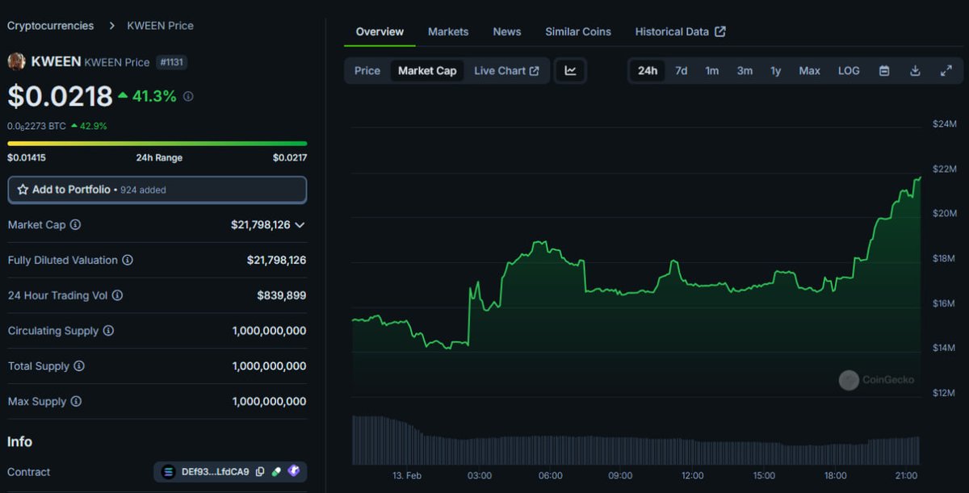Viewport: 969px width, 493px height.
Task: Select the 1y time range
Action: [776, 71]
